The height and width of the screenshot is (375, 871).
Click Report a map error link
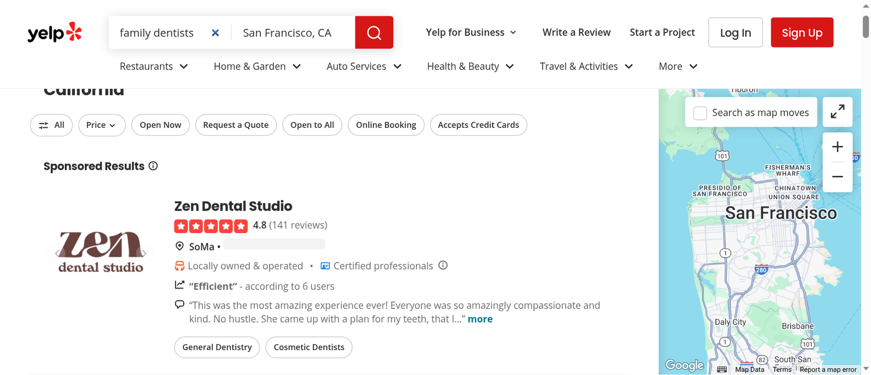828,370
